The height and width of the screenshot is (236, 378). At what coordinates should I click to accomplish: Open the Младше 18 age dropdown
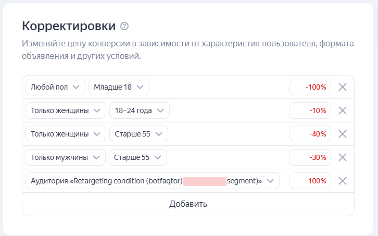click(x=119, y=87)
